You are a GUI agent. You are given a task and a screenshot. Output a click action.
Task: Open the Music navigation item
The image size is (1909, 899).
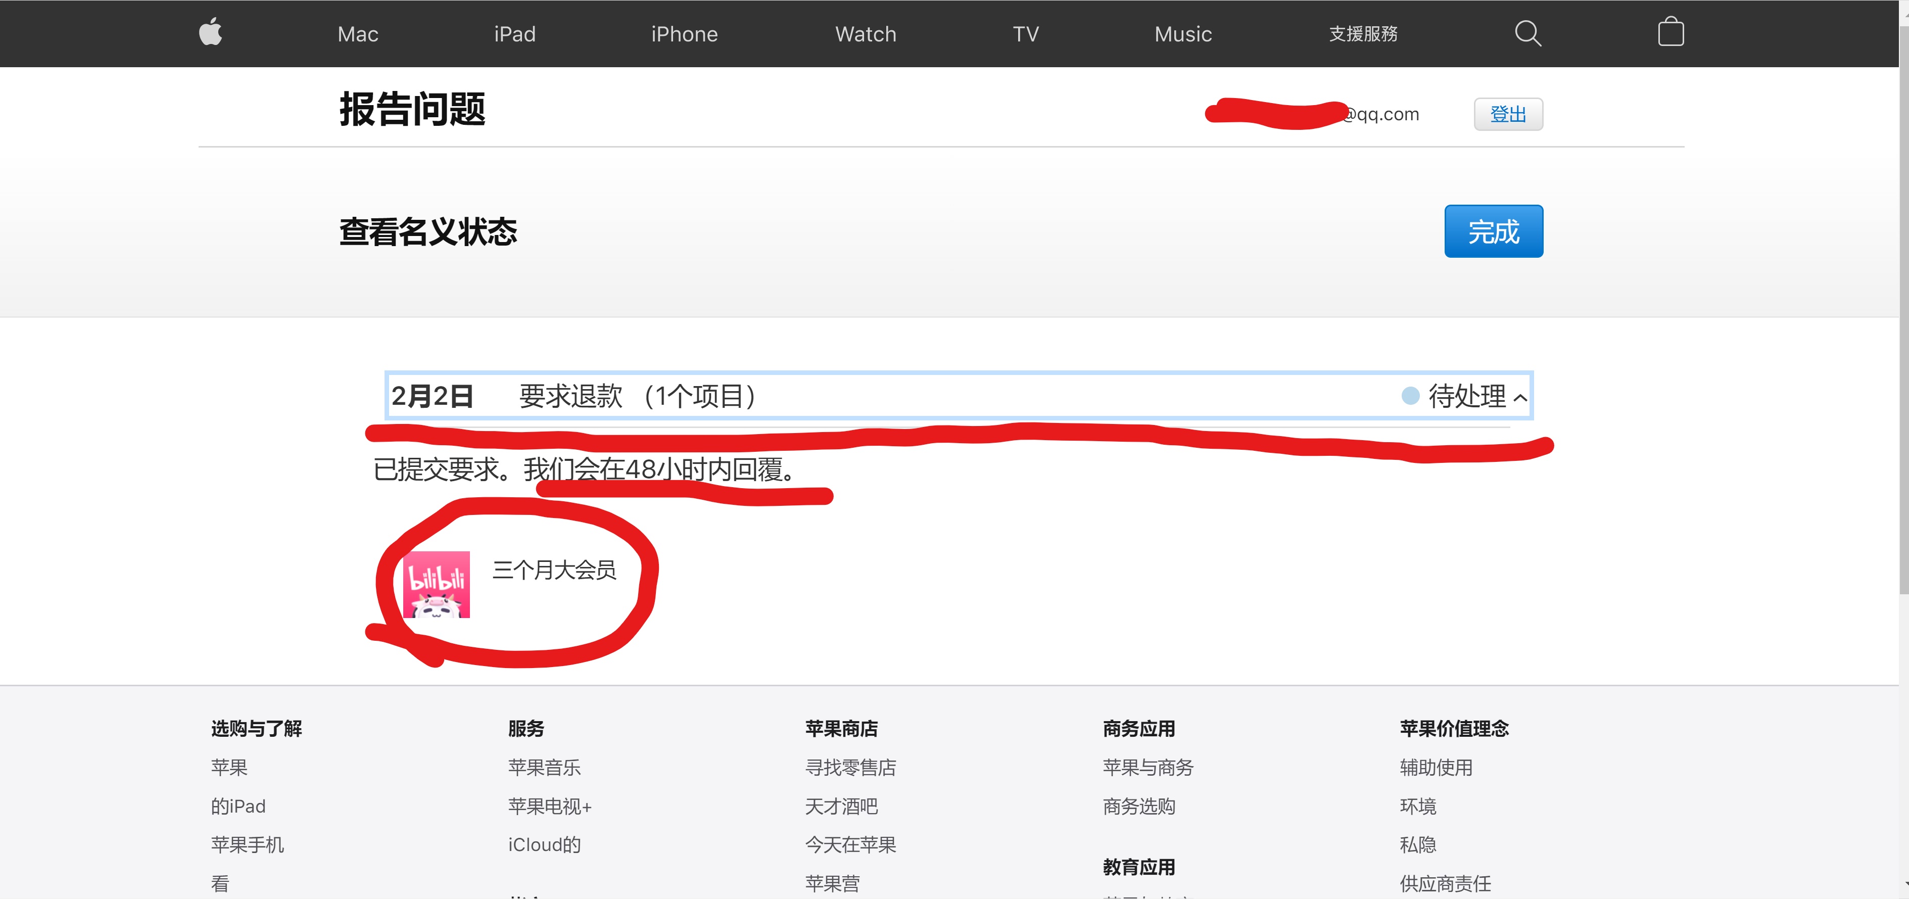coord(1183,34)
